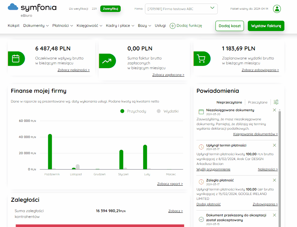Expand the Kadry i płace menu
The image size is (297, 227).
(x=120, y=26)
